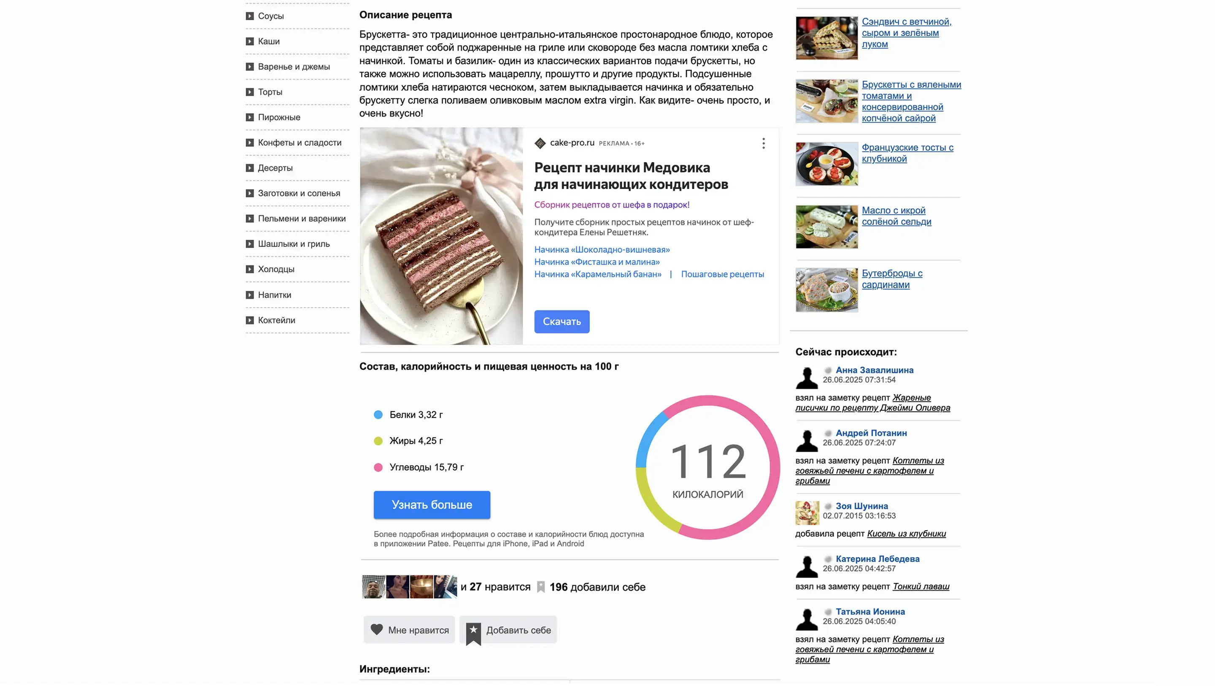Open the Кисель из клубники recipe link

(906, 534)
